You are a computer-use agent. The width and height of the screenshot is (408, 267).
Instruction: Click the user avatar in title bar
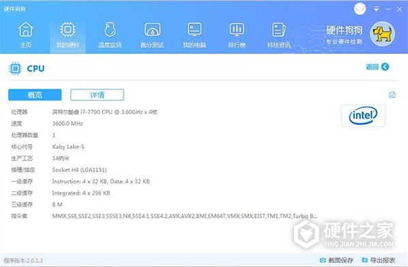(360, 9)
